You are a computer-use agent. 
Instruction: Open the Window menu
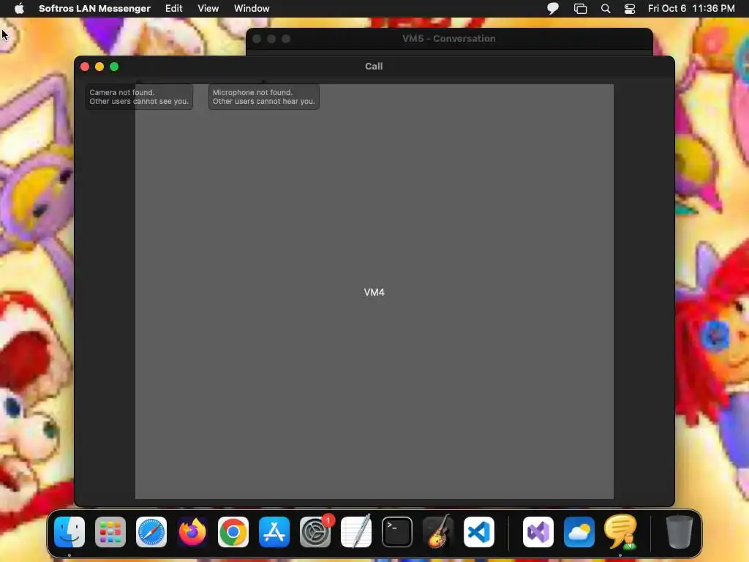(x=252, y=8)
